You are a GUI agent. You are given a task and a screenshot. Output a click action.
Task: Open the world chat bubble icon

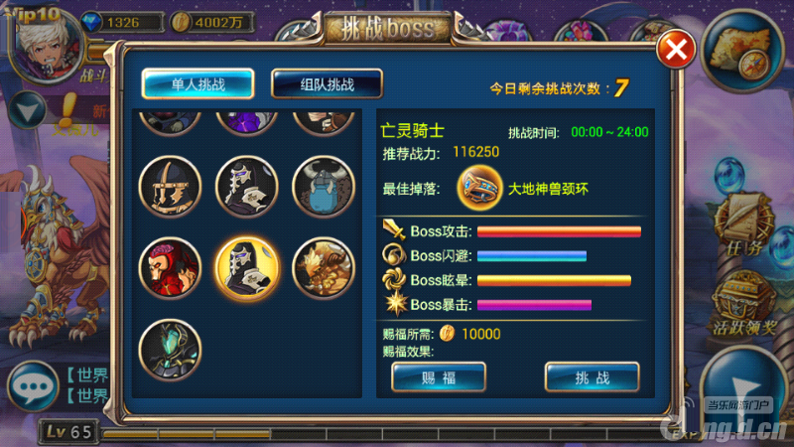[x=33, y=385]
